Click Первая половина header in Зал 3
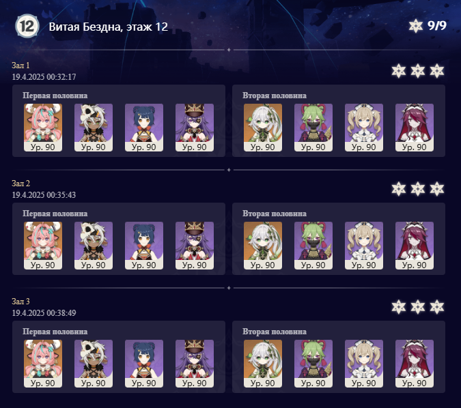 pyautogui.click(x=55, y=332)
